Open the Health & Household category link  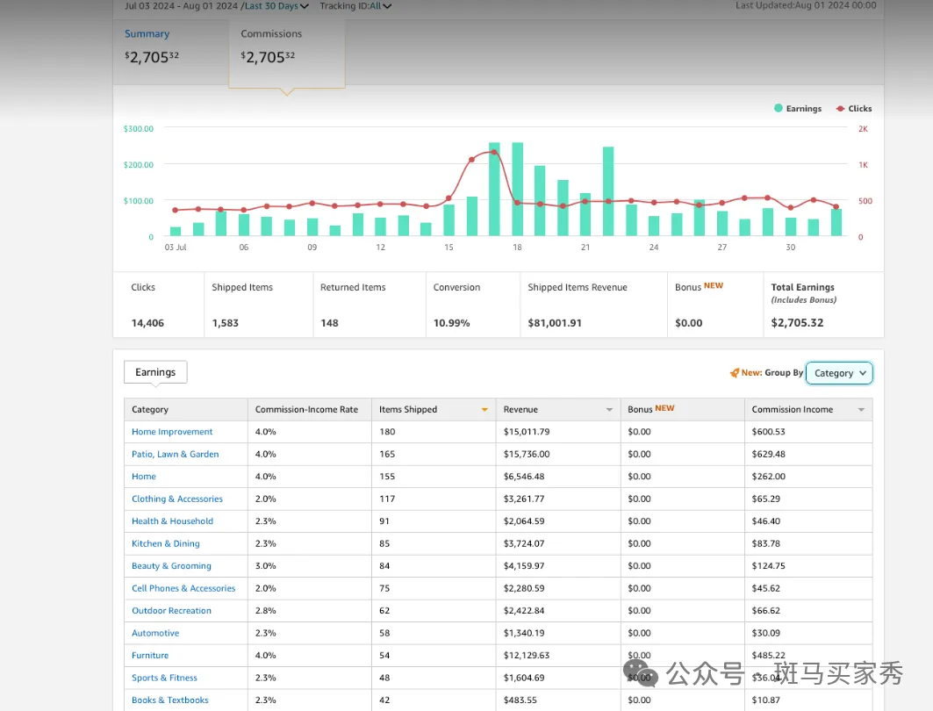click(x=172, y=521)
